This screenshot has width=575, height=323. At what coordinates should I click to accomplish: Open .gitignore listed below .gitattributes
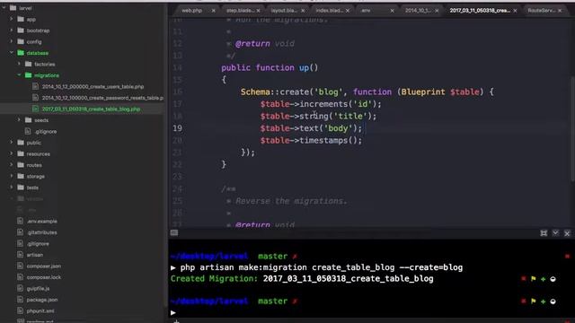[x=38, y=243]
